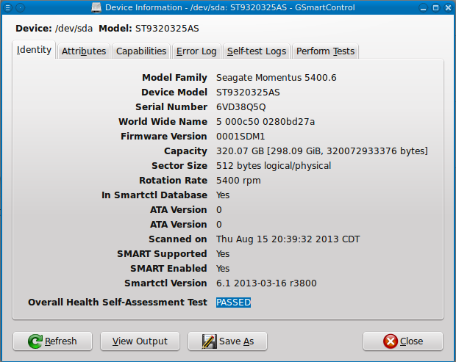Image resolution: width=456 pixels, height=362 pixels.
Task: Click the Device Model value ST9320325AS
Action: [x=248, y=93]
